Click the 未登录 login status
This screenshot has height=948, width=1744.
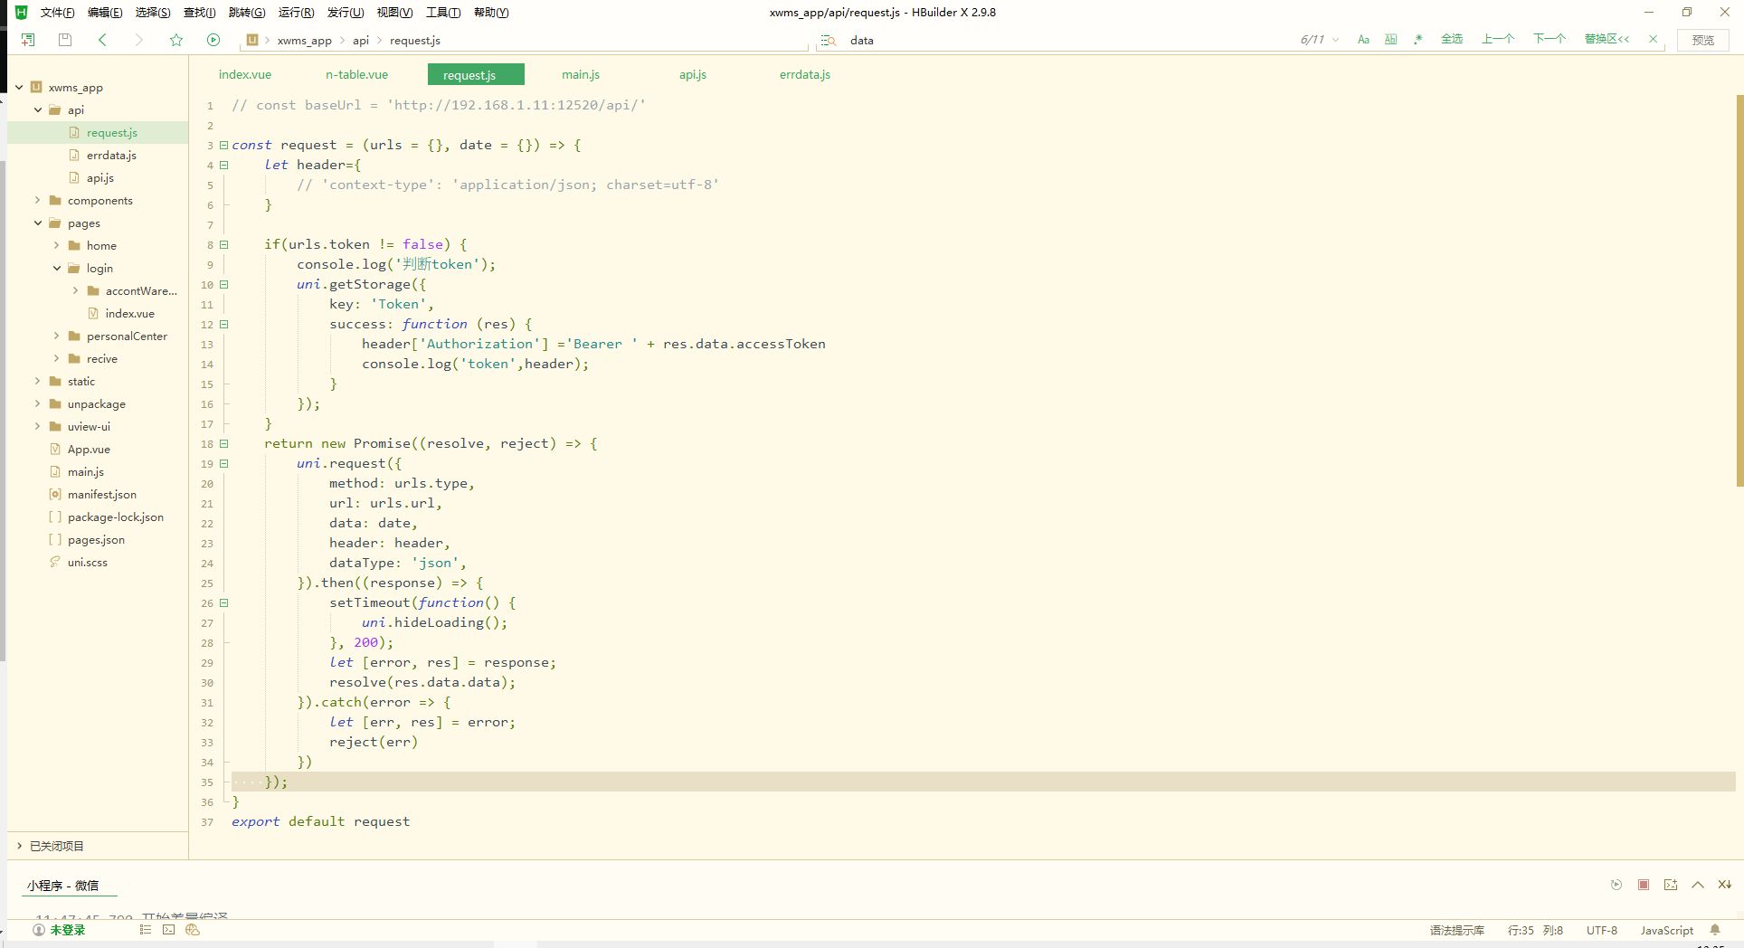coord(59,930)
